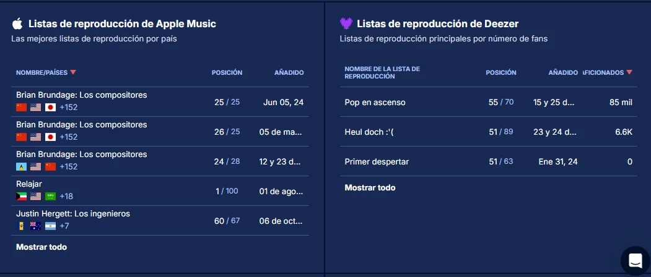
Task: Show all Apple Music playlists
Action: [42, 247]
